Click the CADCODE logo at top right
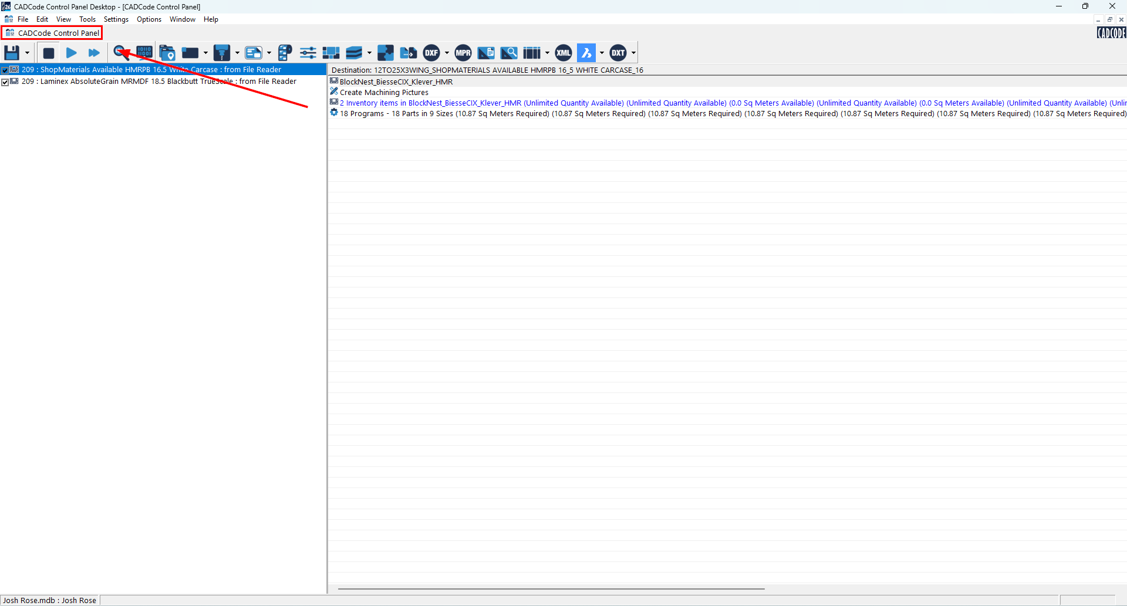Screen dimensions: 1127x606 click(x=1111, y=33)
